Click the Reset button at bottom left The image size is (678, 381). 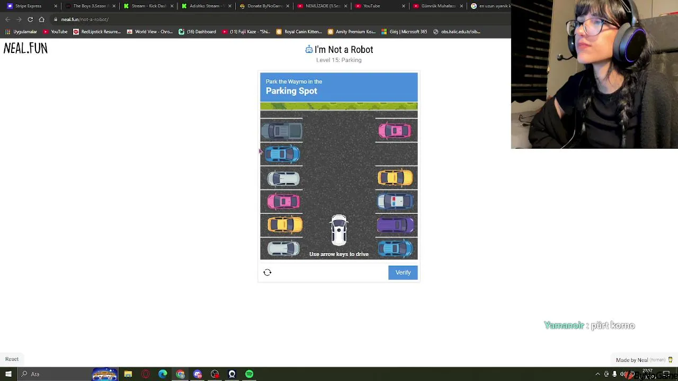tap(12, 359)
